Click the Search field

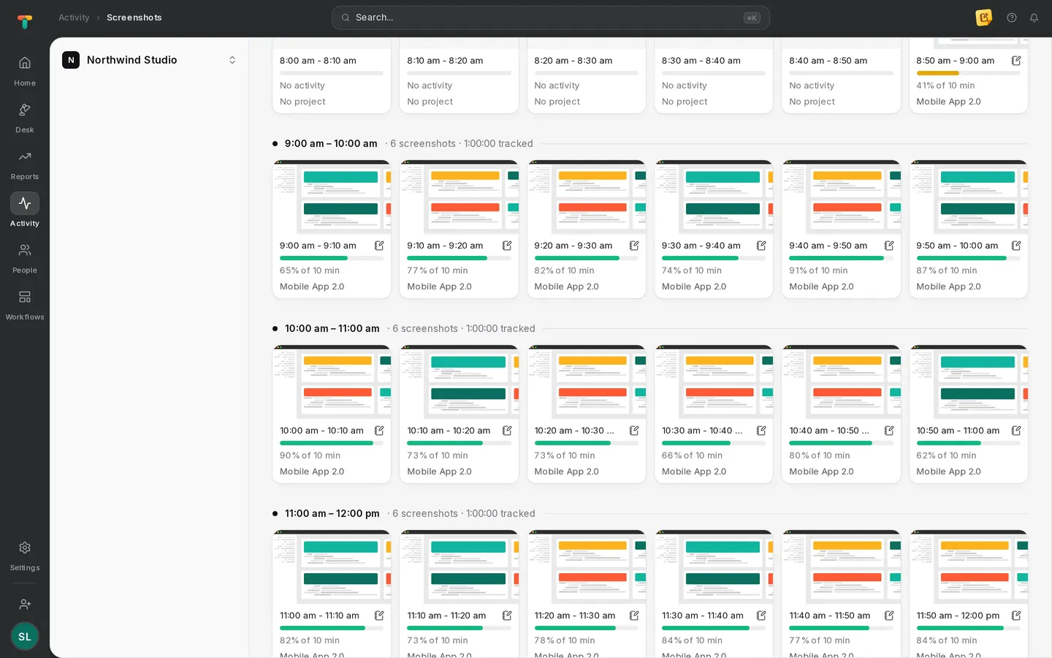click(551, 18)
